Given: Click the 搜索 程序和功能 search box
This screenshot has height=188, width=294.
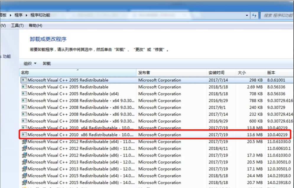Looking at the screenshot, I should point(277,15).
